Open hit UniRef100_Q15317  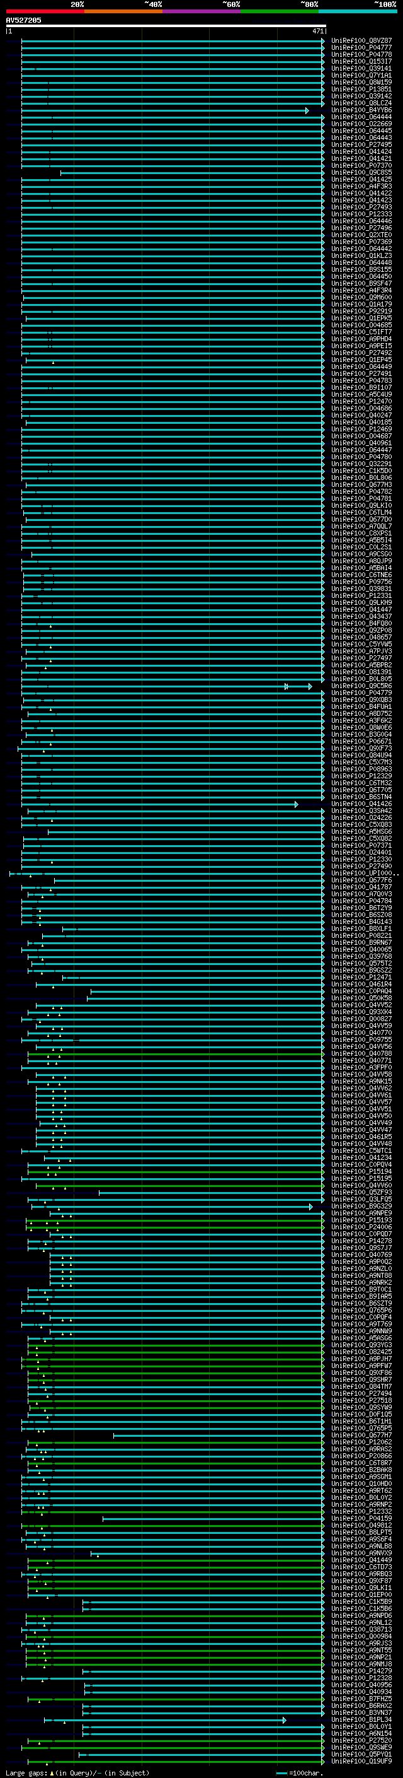tap(361, 61)
